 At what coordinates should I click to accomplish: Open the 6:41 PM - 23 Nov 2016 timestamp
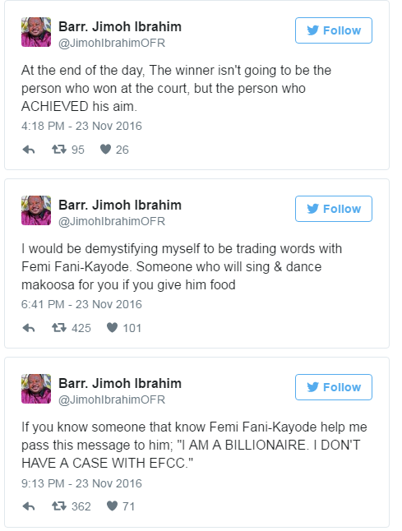(x=81, y=304)
